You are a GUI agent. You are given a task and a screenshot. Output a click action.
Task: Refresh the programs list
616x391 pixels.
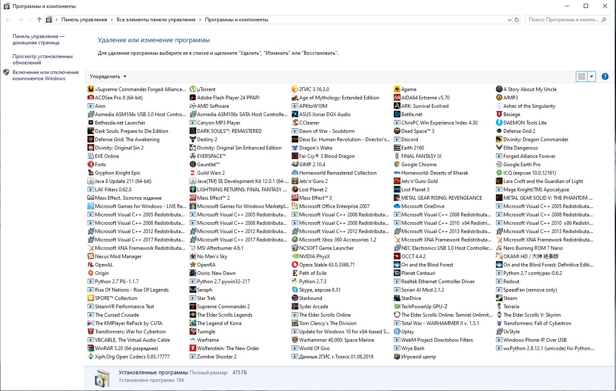tap(517, 20)
